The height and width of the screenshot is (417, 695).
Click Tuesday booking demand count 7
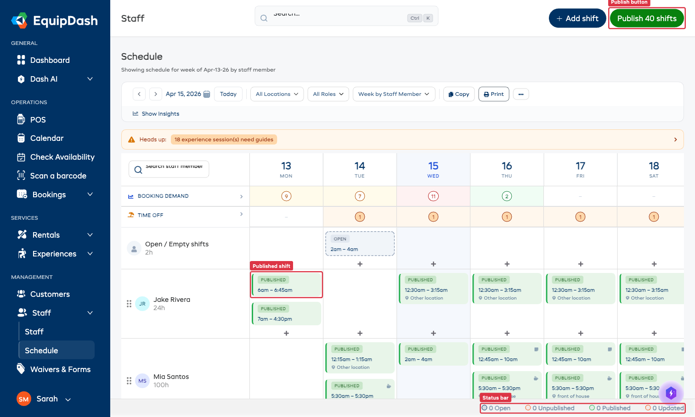coord(360,196)
